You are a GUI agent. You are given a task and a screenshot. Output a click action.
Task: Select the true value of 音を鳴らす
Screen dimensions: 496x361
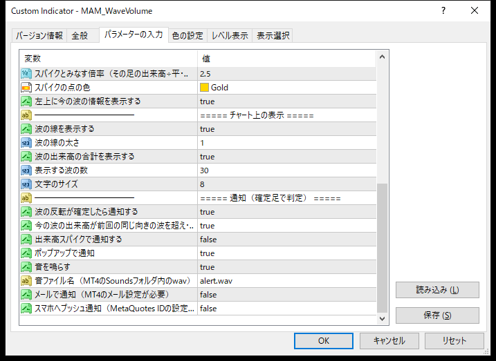208,267
